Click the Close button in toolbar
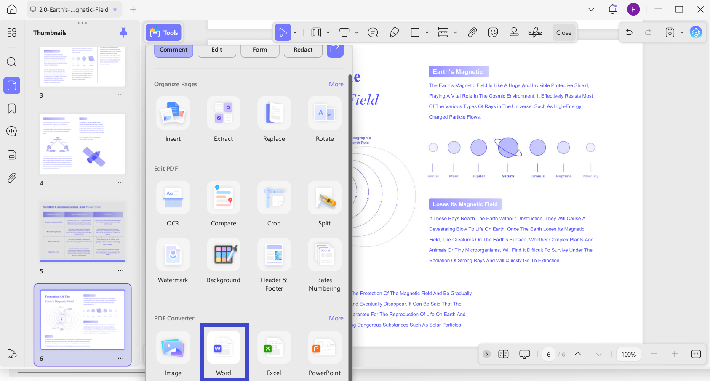710x381 pixels. tap(563, 32)
